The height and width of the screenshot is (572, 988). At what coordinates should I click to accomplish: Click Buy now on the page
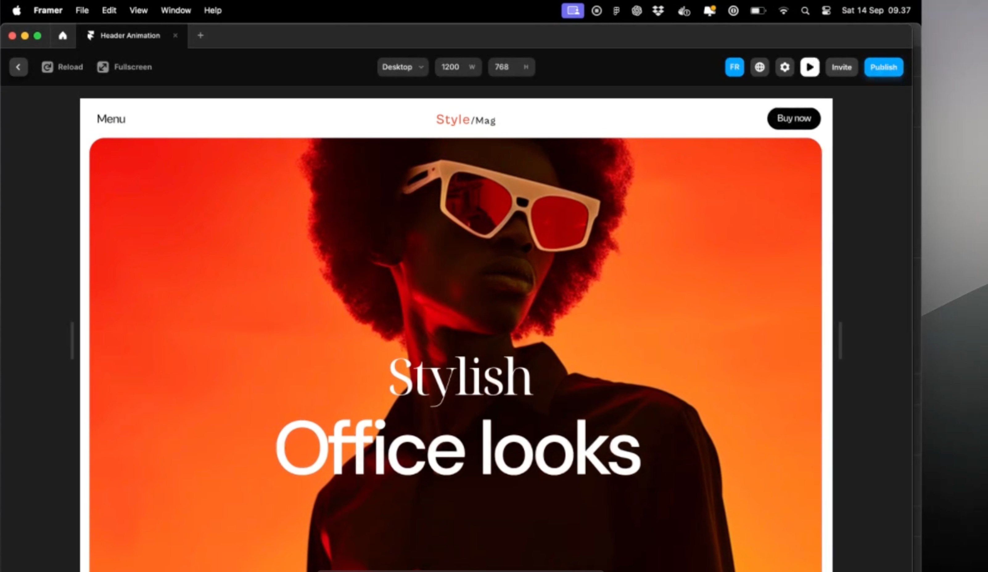pos(793,119)
